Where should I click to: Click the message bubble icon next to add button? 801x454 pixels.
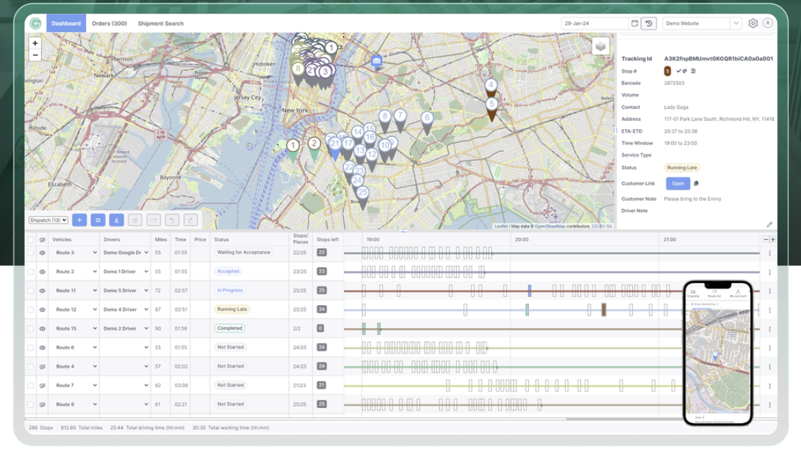click(x=99, y=219)
